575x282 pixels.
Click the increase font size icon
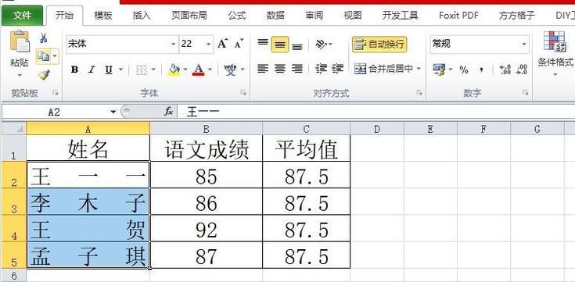click(x=223, y=44)
